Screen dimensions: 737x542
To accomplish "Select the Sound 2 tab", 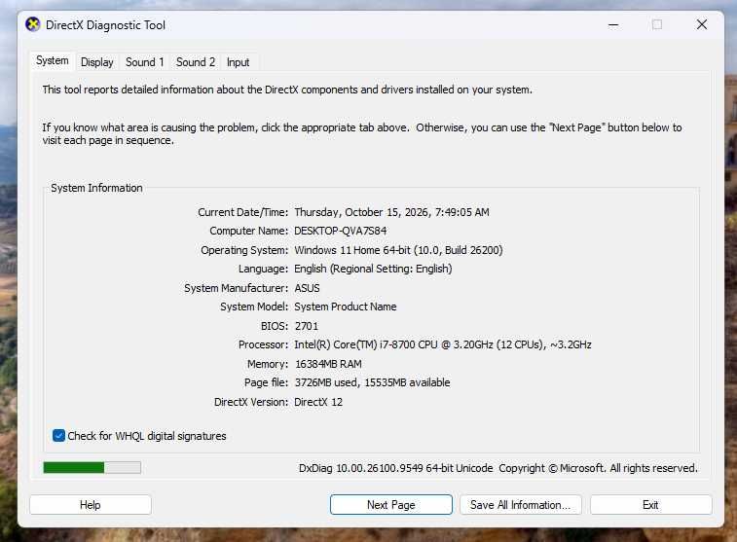I will [195, 62].
